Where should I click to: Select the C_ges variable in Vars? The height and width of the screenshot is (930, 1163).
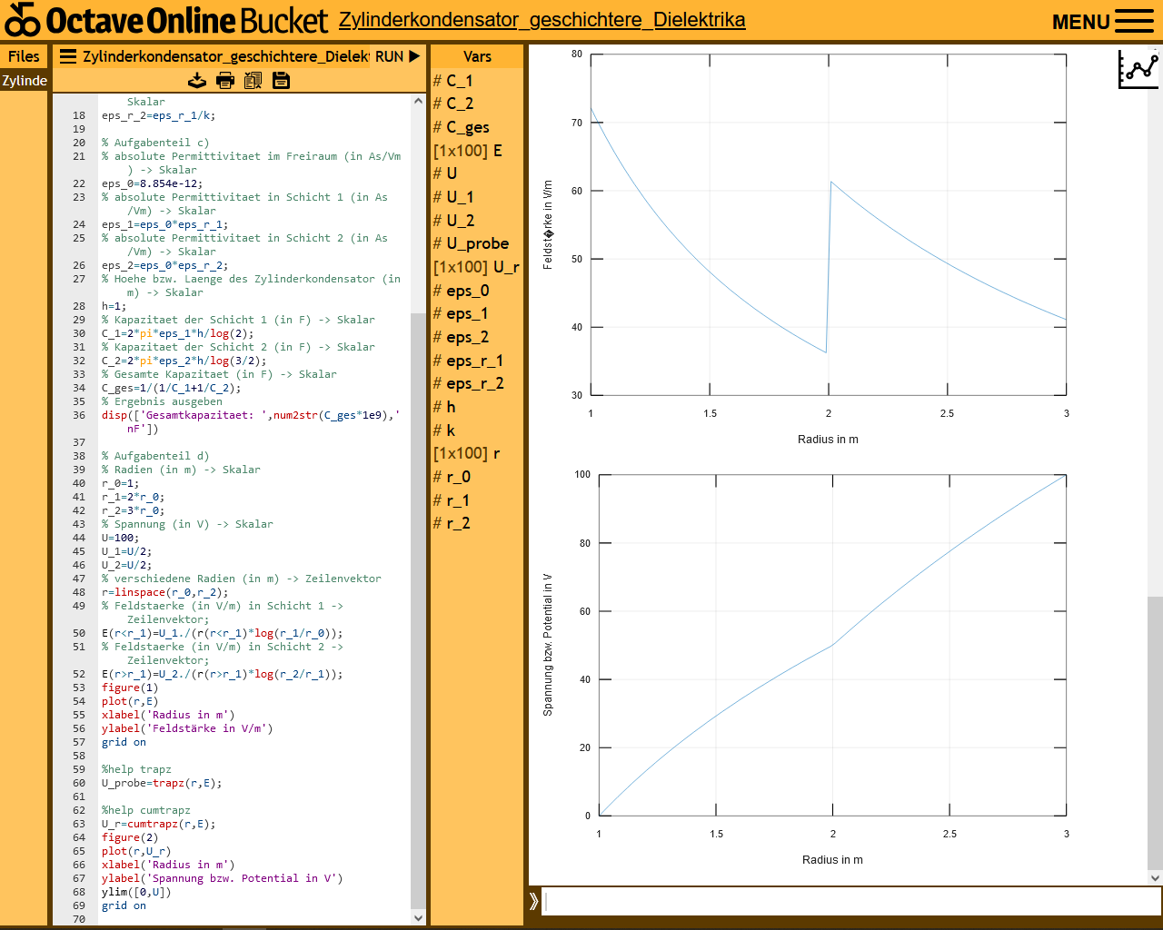[467, 127]
